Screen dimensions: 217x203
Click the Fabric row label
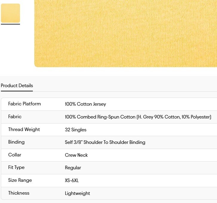point(15,116)
